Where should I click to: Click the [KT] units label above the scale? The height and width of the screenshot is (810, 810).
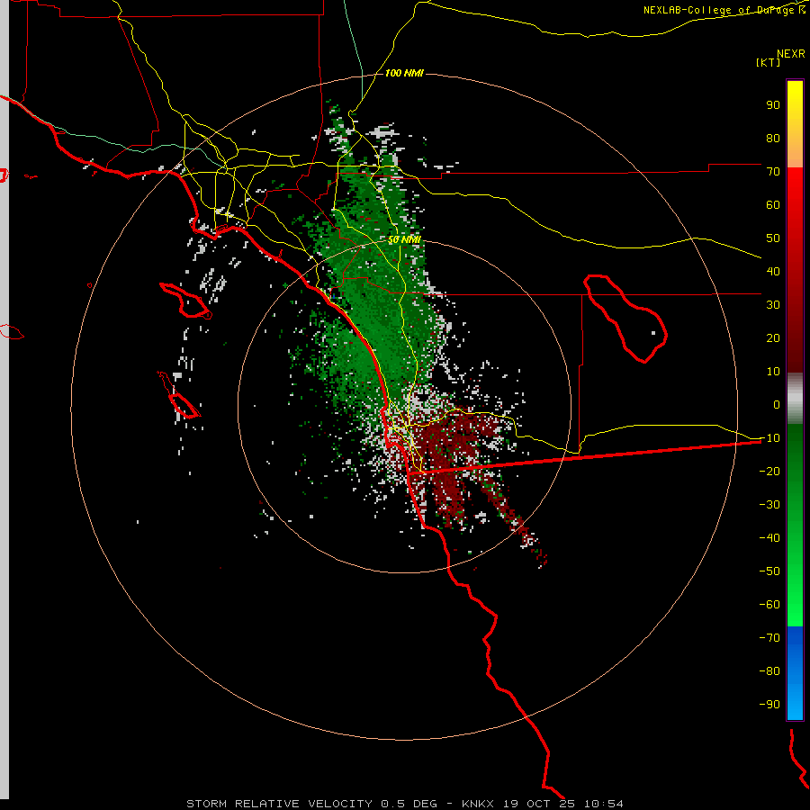pos(769,62)
